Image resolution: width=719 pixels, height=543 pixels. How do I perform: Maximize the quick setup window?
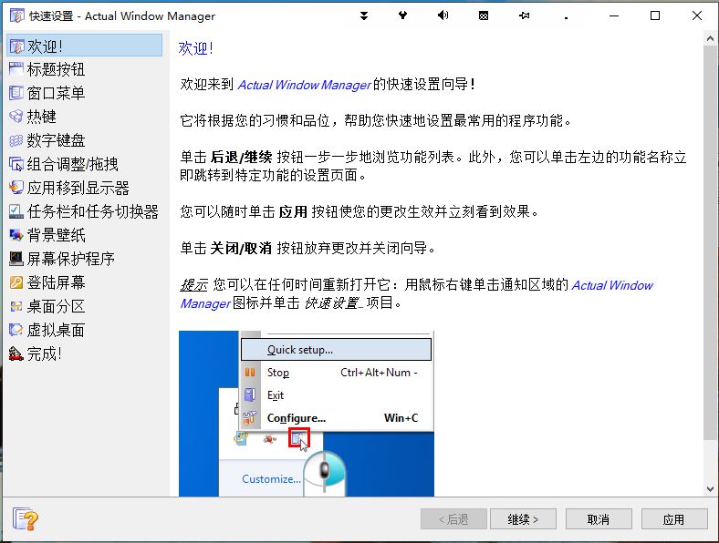point(655,16)
